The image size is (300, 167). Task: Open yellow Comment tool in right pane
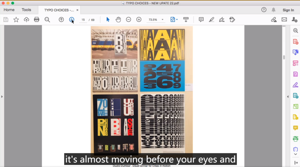(x=295, y=128)
